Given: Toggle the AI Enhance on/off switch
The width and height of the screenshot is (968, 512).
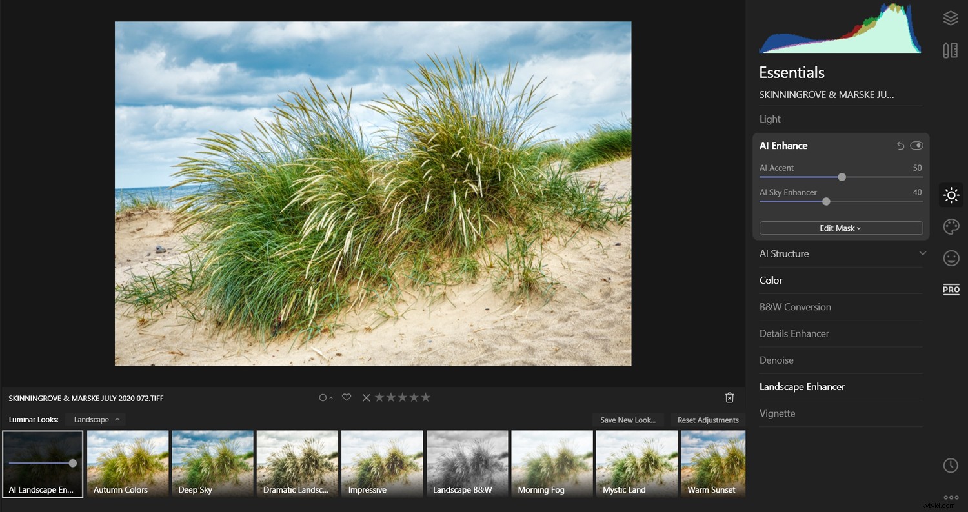Looking at the screenshot, I should click(x=917, y=146).
